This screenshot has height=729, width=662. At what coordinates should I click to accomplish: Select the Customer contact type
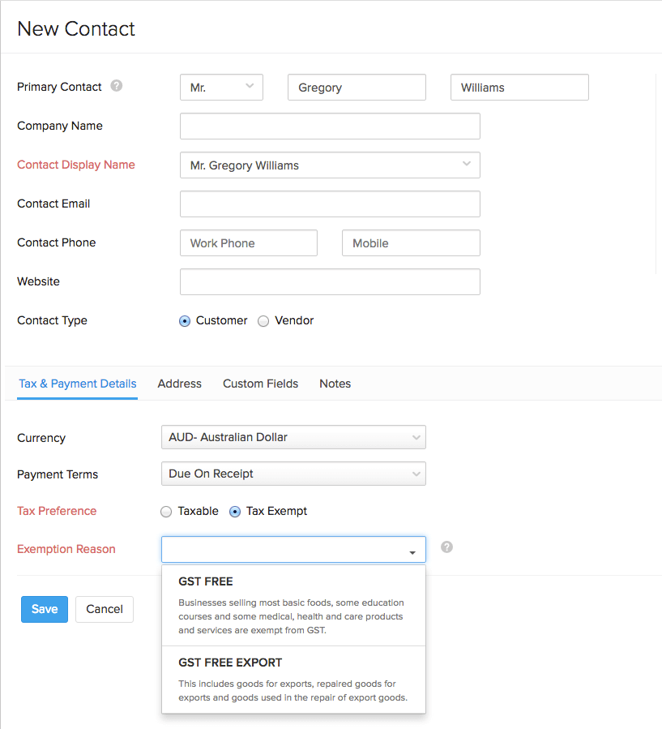(x=184, y=320)
